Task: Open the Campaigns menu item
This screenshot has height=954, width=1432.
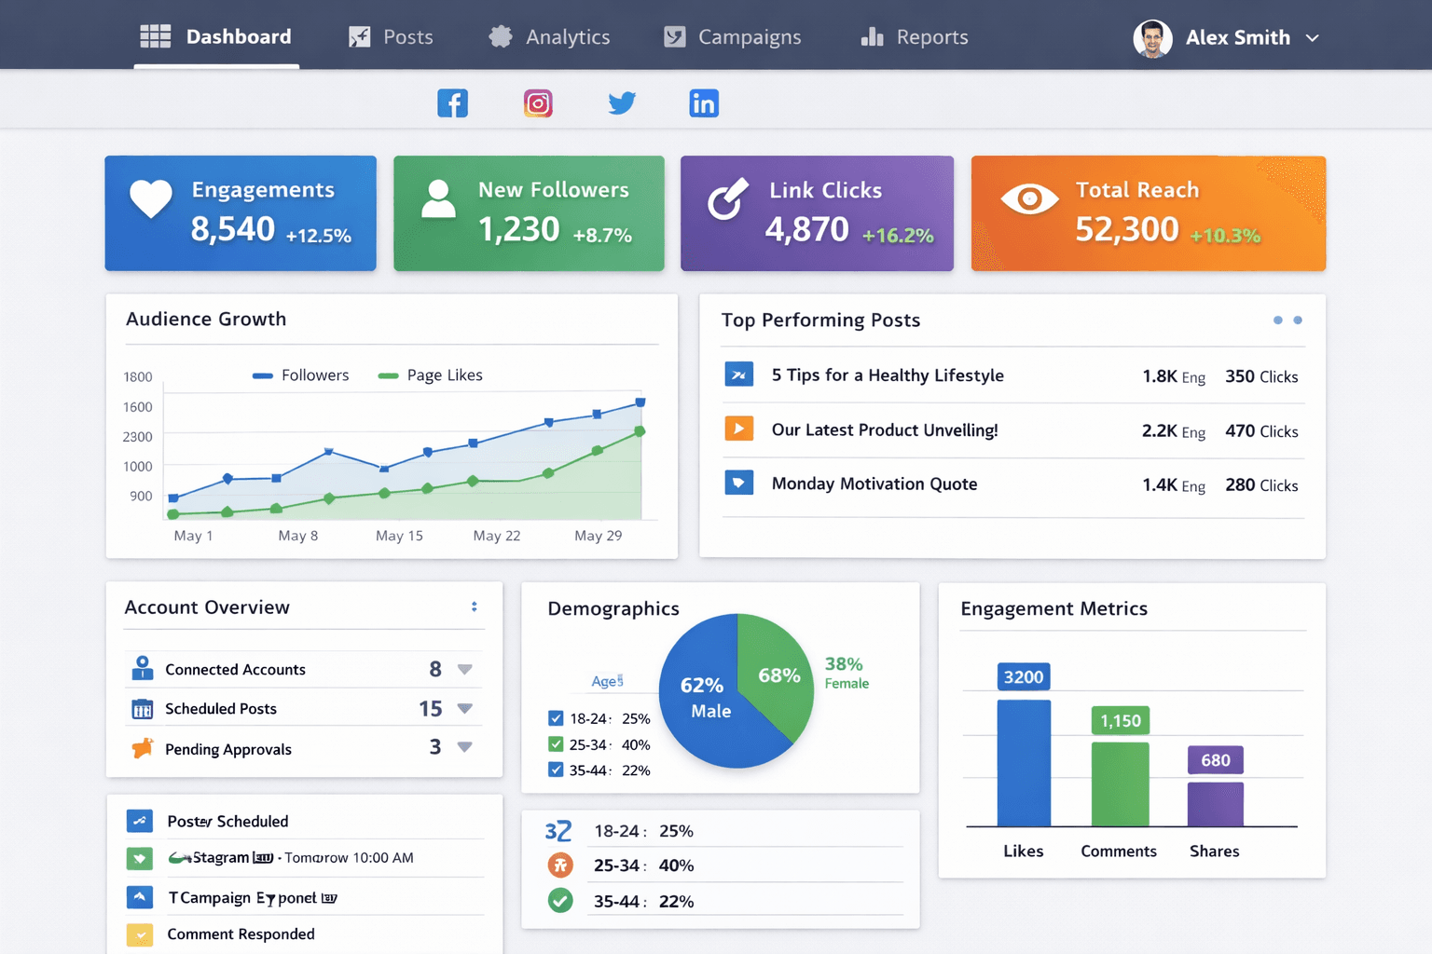Action: [x=750, y=37]
